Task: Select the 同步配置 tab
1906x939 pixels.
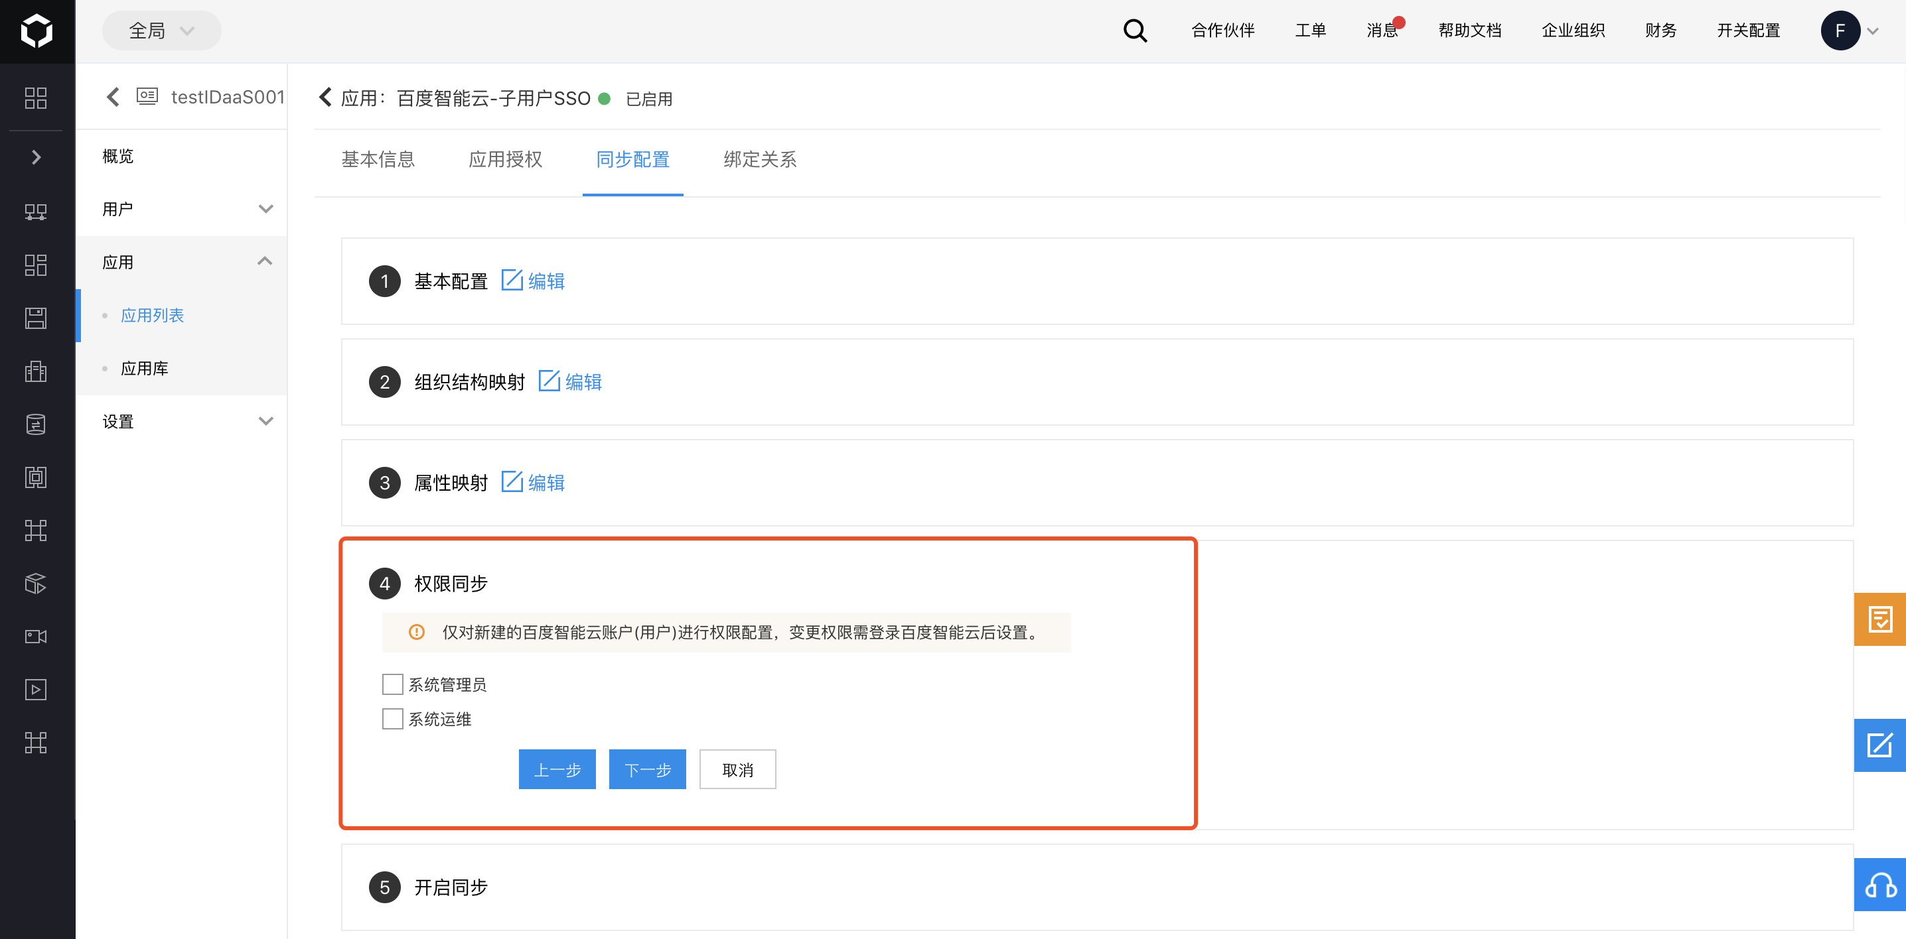Action: (x=632, y=159)
